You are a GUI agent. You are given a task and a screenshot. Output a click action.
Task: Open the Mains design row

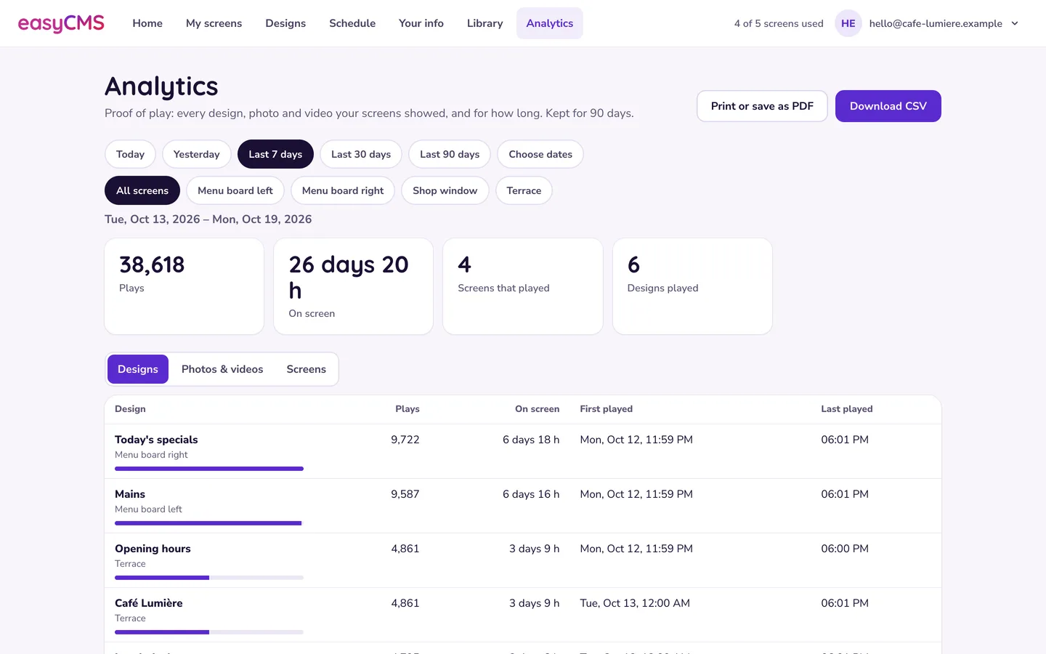[x=523, y=506]
